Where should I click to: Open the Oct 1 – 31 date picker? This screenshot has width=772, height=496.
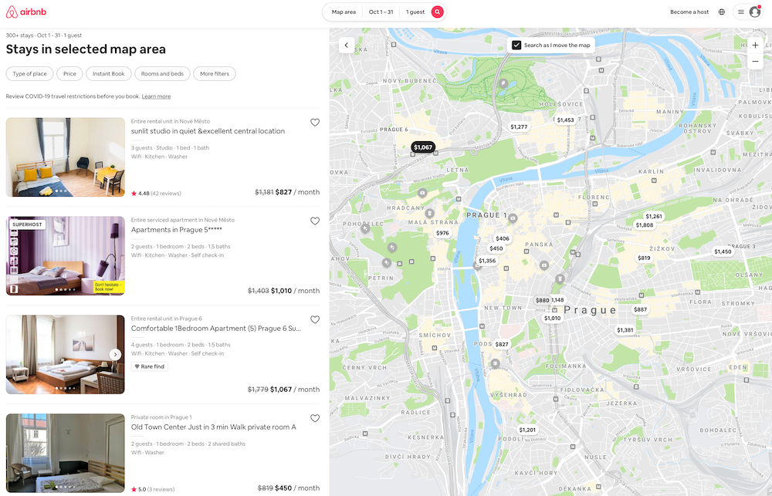(381, 12)
